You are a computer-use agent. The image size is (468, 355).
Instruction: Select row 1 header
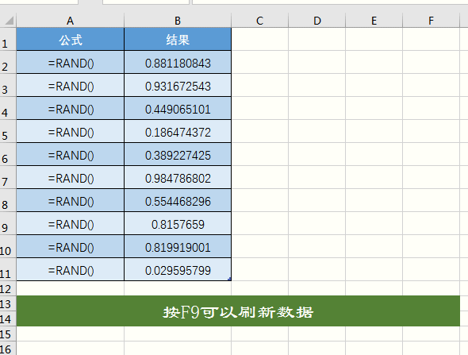pos(8,39)
